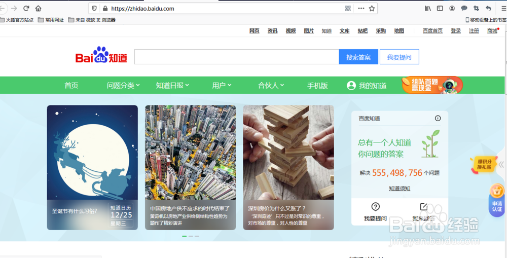Open the 中国房地产供不应求 article card

click(191, 167)
